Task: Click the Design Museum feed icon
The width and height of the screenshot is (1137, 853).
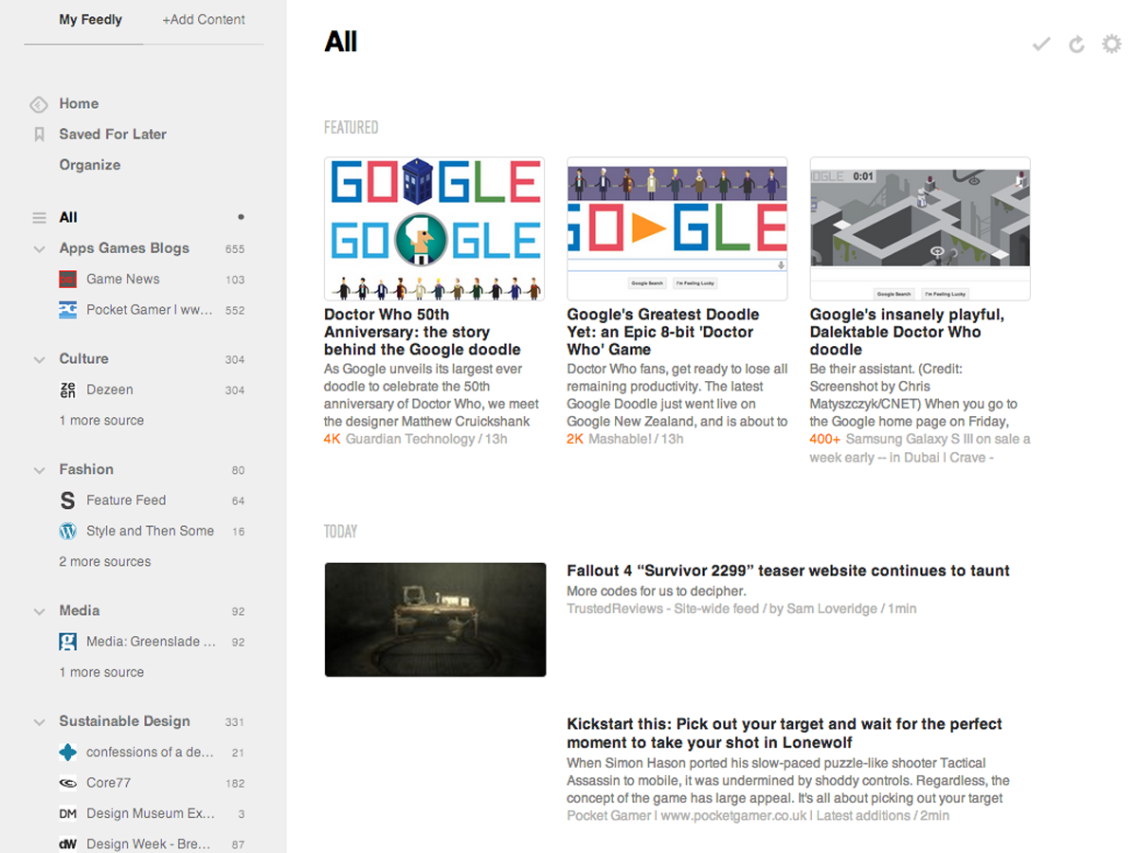Action: (67, 814)
